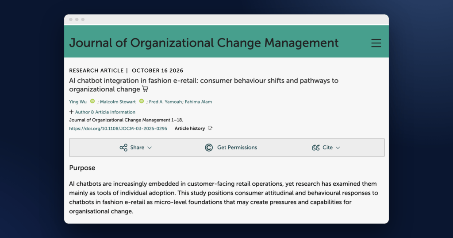Click the middle minimize window dot
This screenshot has height=238, width=453.
(x=77, y=20)
